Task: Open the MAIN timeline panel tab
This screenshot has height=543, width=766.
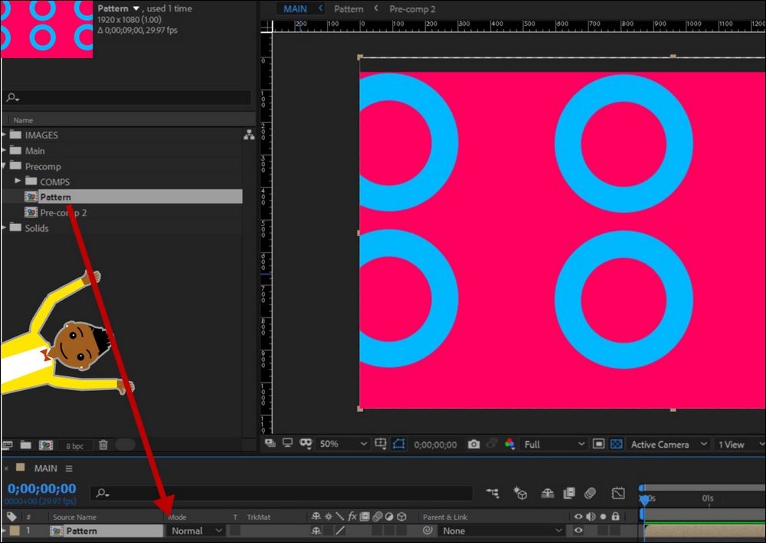Action: (45, 468)
